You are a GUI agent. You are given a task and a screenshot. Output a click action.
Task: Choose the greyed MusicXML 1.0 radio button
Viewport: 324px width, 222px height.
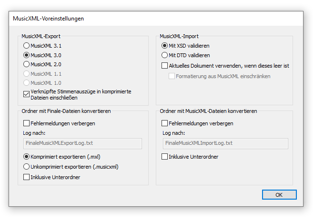(x=26, y=83)
